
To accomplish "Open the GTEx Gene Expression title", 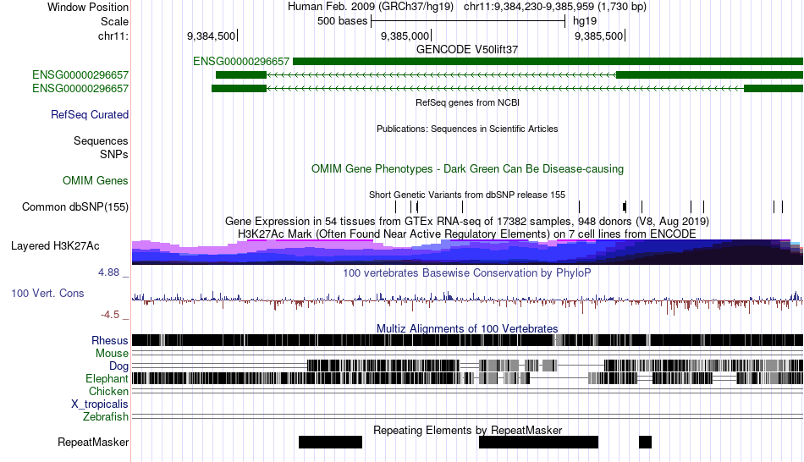I will pyautogui.click(x=467, y=221).
